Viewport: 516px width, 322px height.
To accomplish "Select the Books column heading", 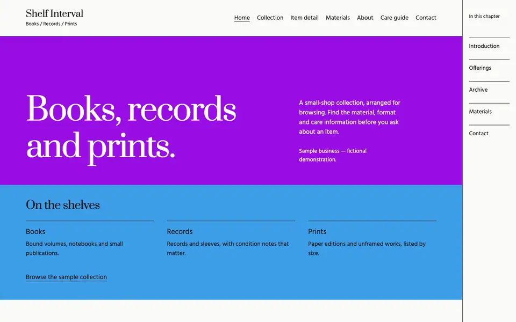I will point(35,231).
